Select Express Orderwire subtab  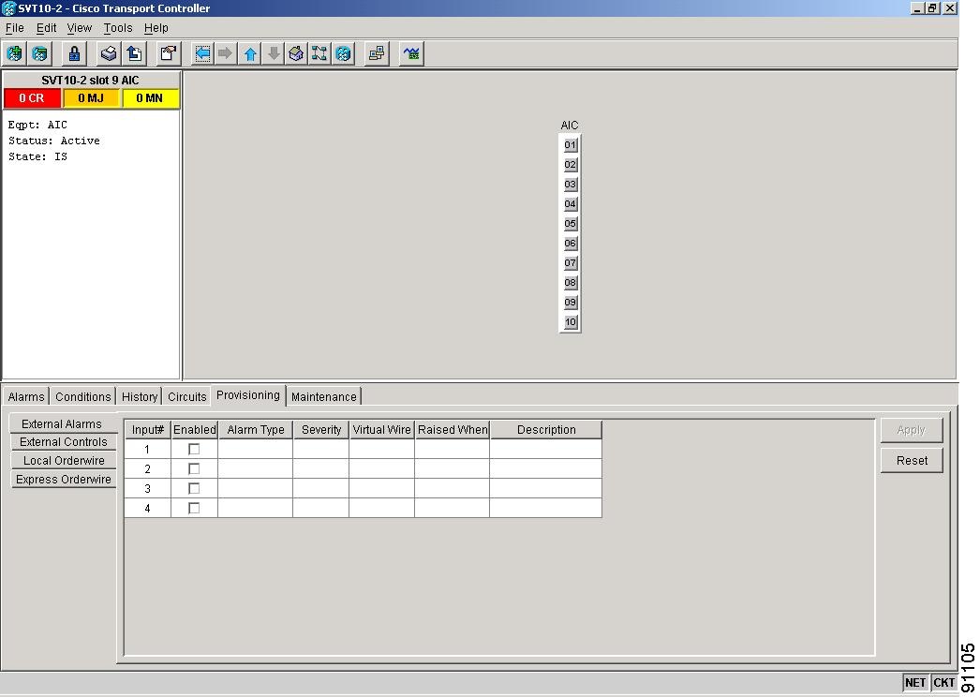pyautogui.click(x=63, y=480)
